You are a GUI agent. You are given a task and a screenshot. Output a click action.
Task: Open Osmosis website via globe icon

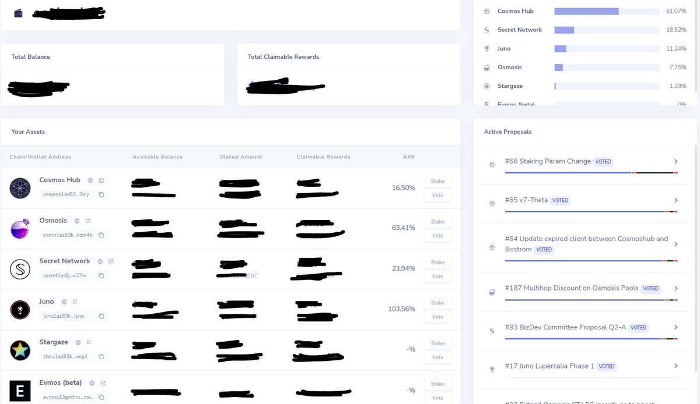(x=77, y=221)
